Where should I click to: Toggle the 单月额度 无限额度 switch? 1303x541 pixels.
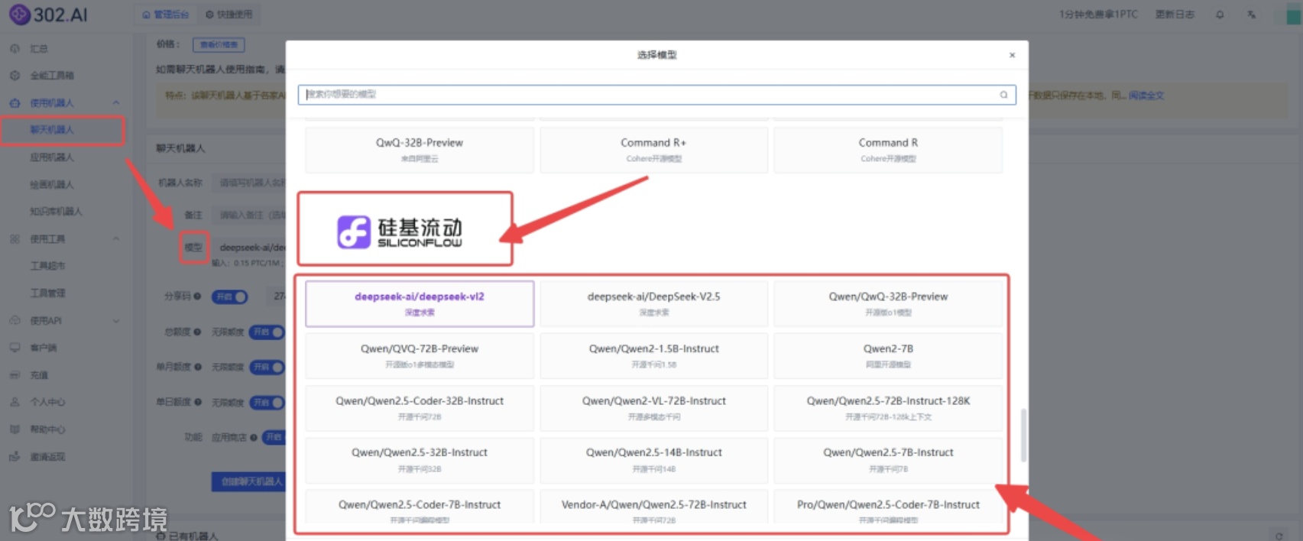(267, 367)
